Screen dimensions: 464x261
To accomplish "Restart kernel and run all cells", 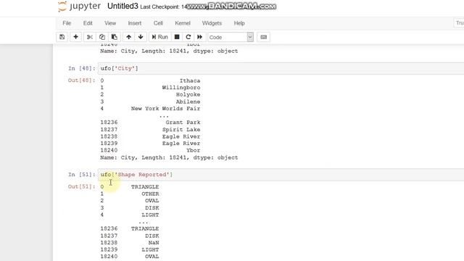I will coord(200,37).
